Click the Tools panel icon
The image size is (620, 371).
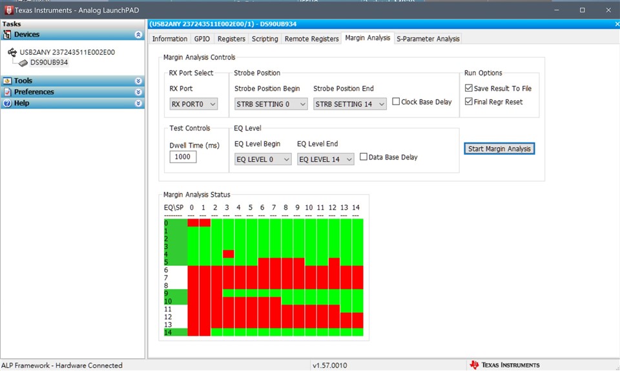point(7,81)
